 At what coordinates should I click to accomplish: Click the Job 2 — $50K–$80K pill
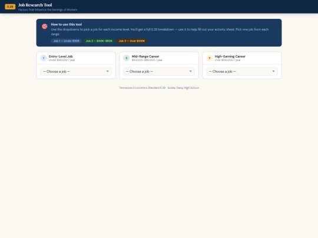[x=99, y=41]
